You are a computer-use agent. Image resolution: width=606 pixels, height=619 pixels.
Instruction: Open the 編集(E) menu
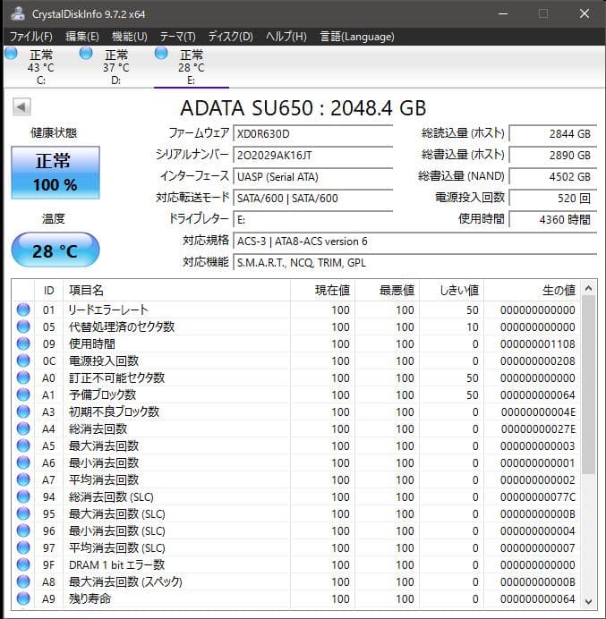[82, 37]
